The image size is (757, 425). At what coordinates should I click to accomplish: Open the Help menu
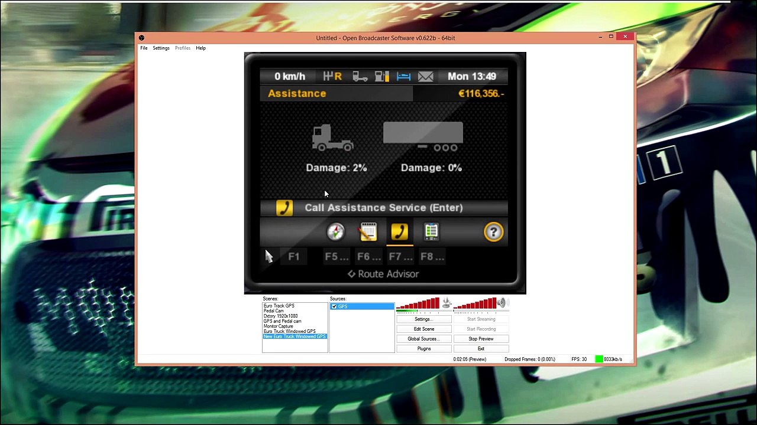pyautogui.click(x=200, y=48)
